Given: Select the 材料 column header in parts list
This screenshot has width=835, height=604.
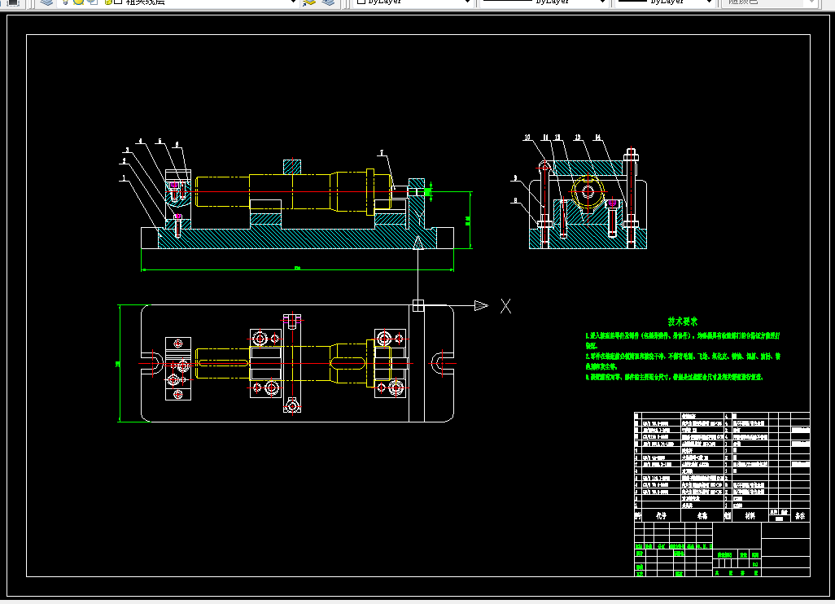Looking at the screenshot, I should [750, 515].
